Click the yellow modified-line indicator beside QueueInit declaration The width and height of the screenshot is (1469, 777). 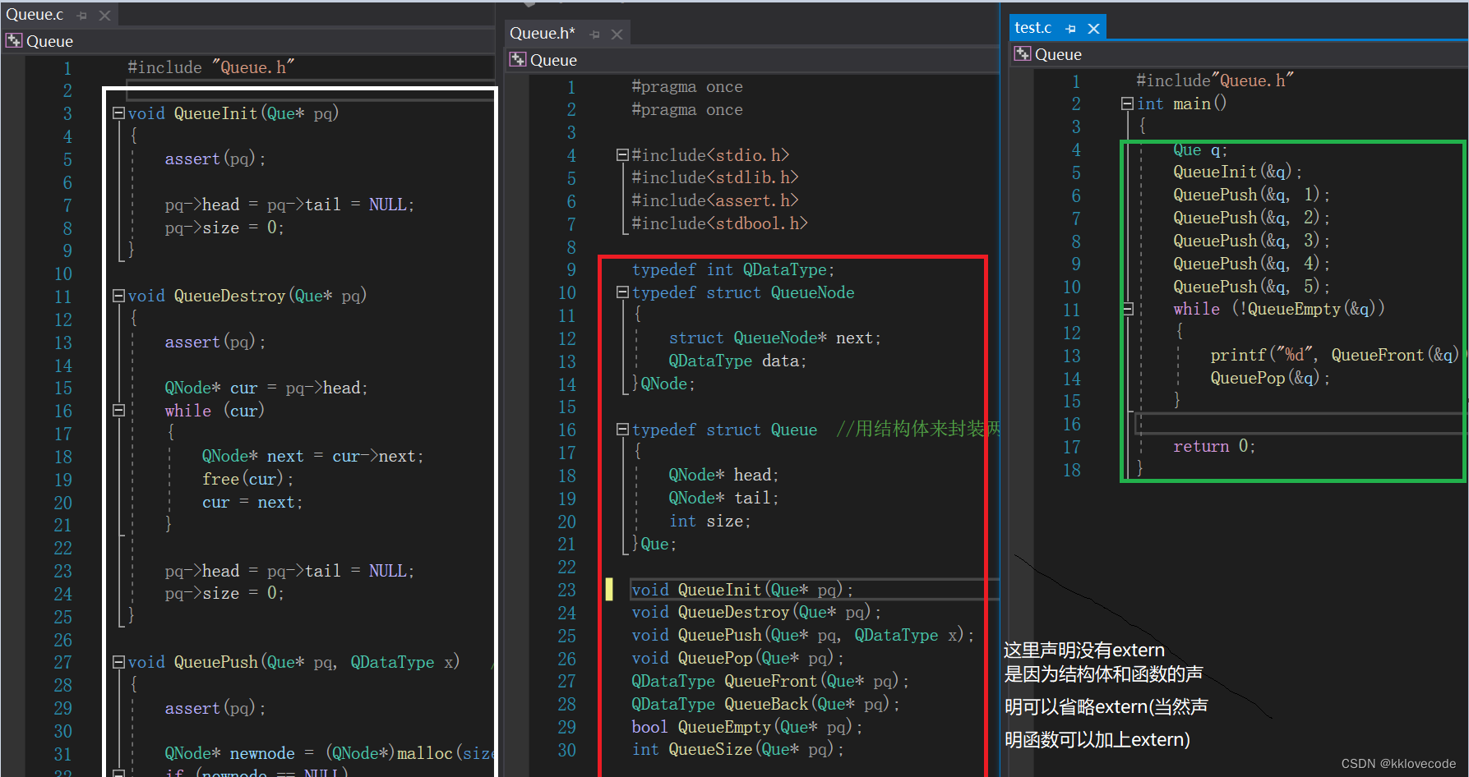609,589
